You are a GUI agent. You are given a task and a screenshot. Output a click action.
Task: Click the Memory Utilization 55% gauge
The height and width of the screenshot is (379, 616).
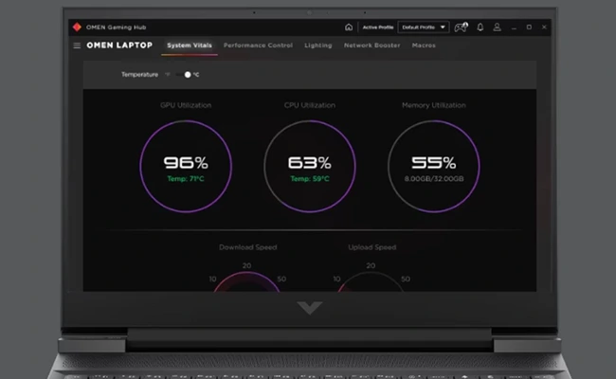[434, 166]
